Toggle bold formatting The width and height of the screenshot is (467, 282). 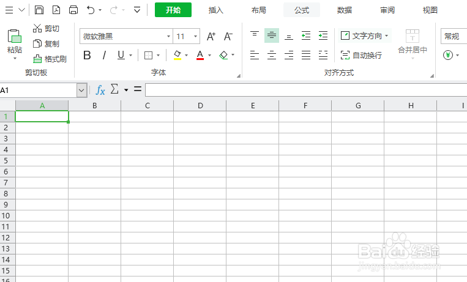click(x=87, y=55)
